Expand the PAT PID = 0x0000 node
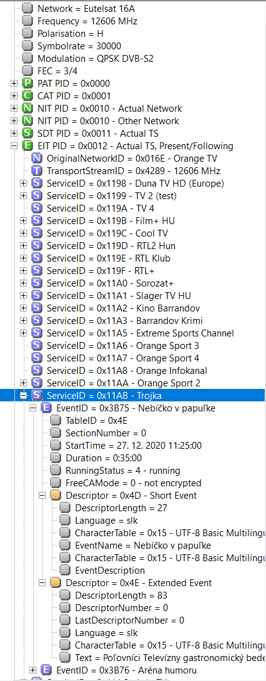The height and width of the screenshot is (681, 266). click(x=14, y=84)
